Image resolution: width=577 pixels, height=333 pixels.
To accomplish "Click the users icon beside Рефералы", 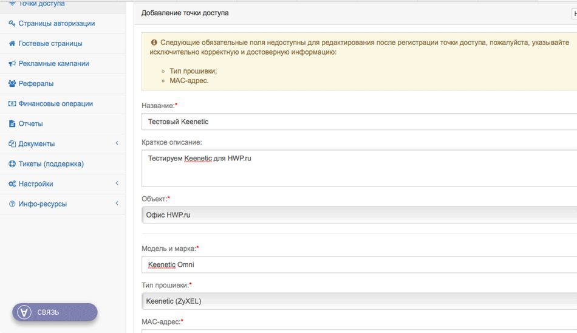I will [x=12, y=84].
